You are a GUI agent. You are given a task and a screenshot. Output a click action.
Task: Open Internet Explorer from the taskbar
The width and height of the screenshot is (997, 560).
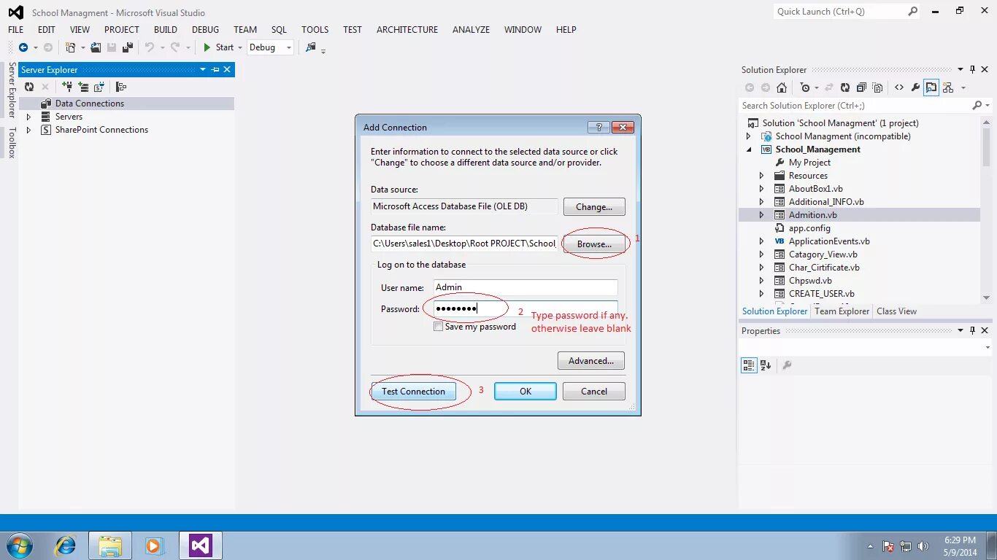pos(66,545)
